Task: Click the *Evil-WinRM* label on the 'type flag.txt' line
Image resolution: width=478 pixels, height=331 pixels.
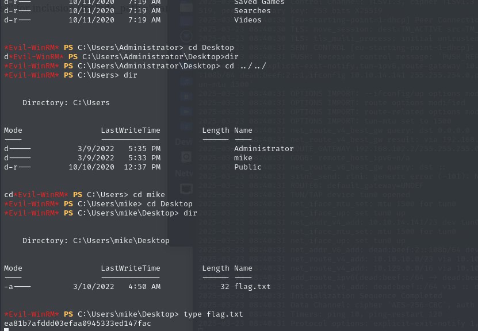Action: [32, 314]
